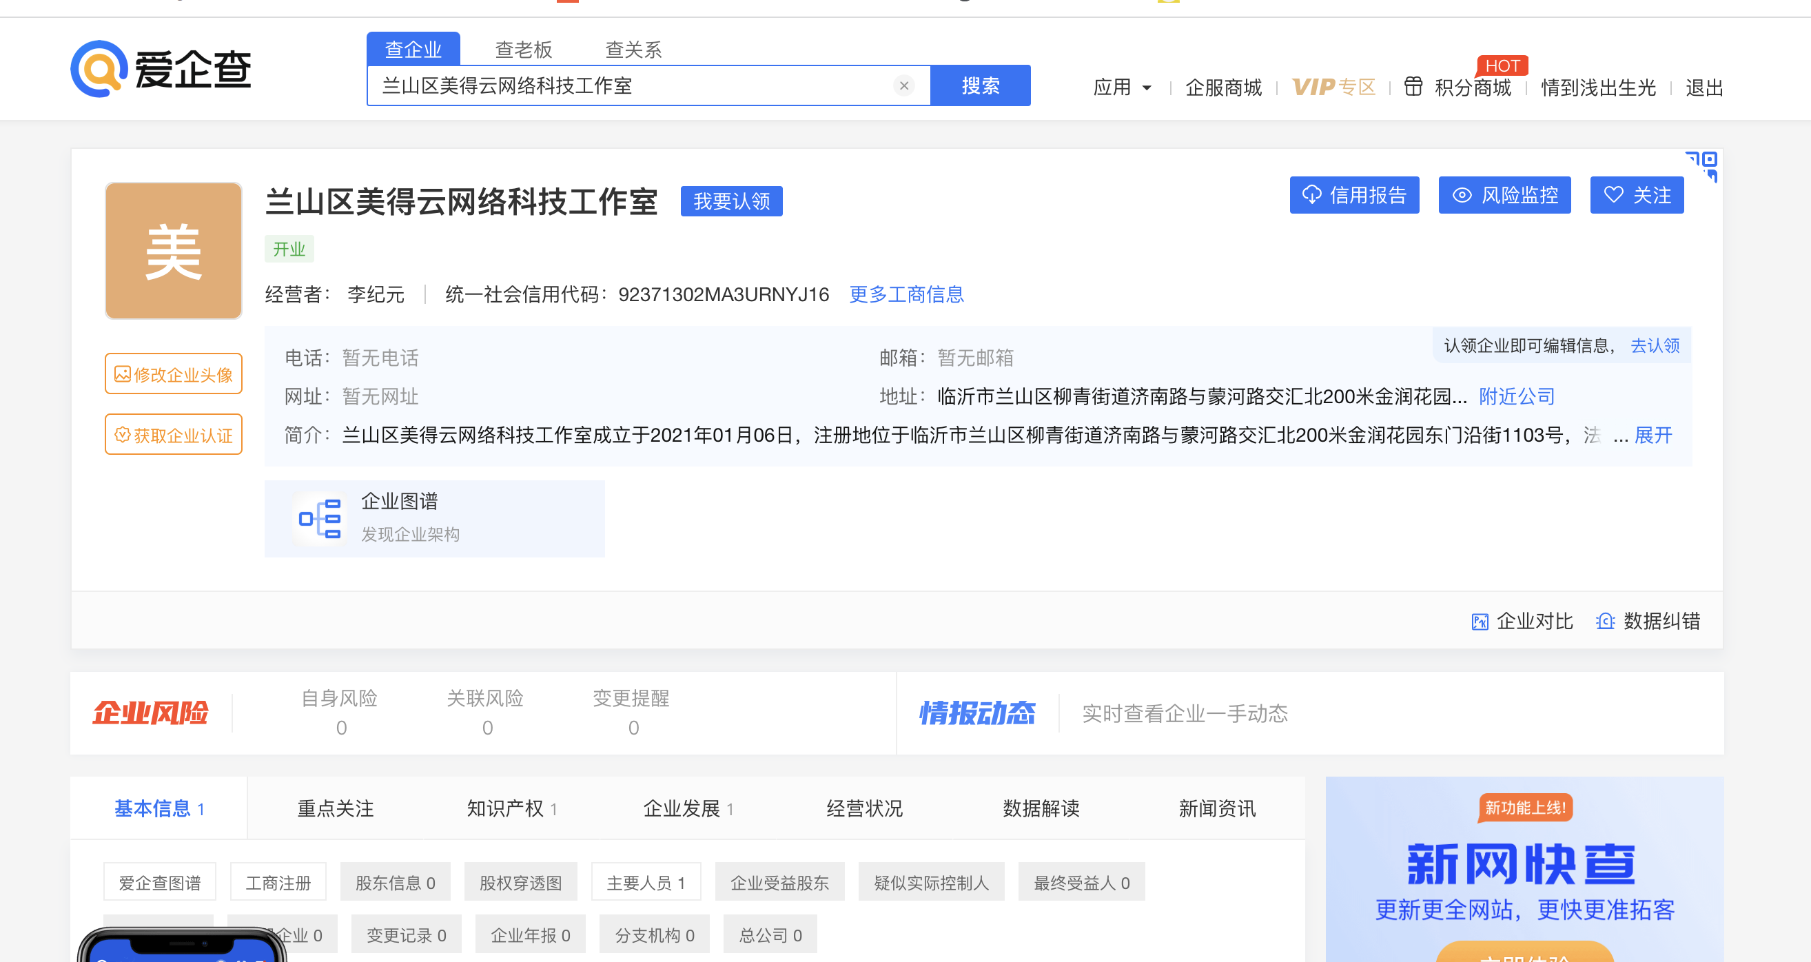This screenshot has width=1811, height=962.
Task: Open 企服商城 in top navigation
Action: point(1223,88)
